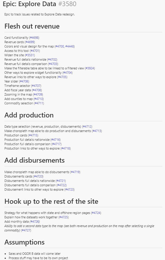Follow the #3531 Widen the site link
Viewport: 165px width, 260px height.
pos(30,55)
